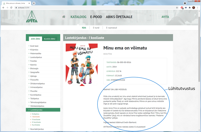Image resolution: width=201 pixels, height=132 pixels.
Task: Open the Muusika category
Action: tap(34, 91)
